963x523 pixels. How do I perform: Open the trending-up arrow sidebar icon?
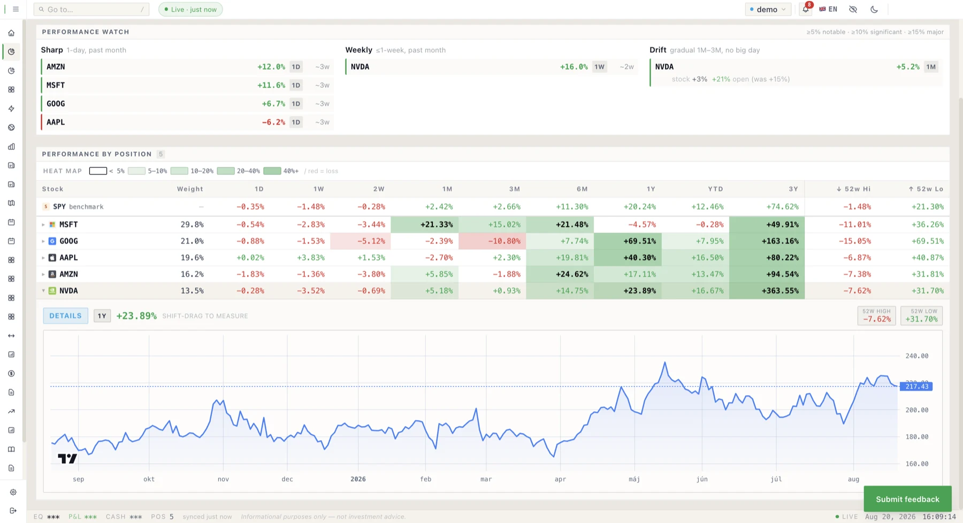pos(11,411)
